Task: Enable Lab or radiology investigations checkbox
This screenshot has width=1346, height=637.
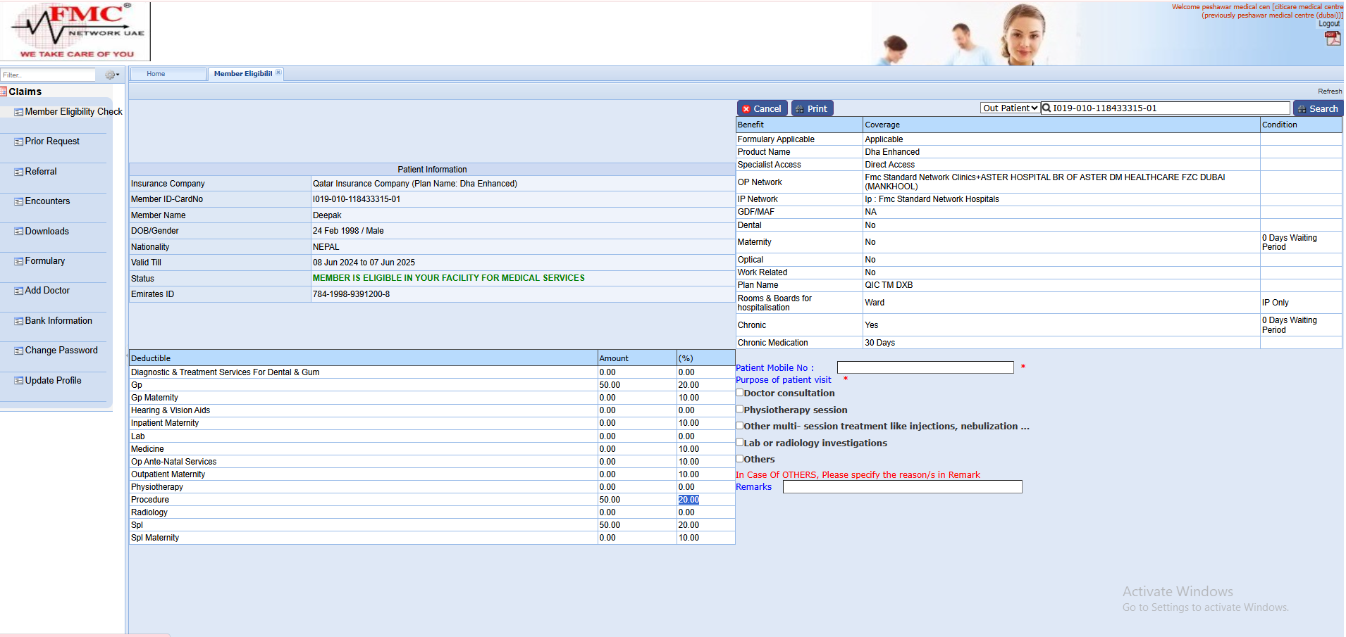Action: click(x=740, y=442)
